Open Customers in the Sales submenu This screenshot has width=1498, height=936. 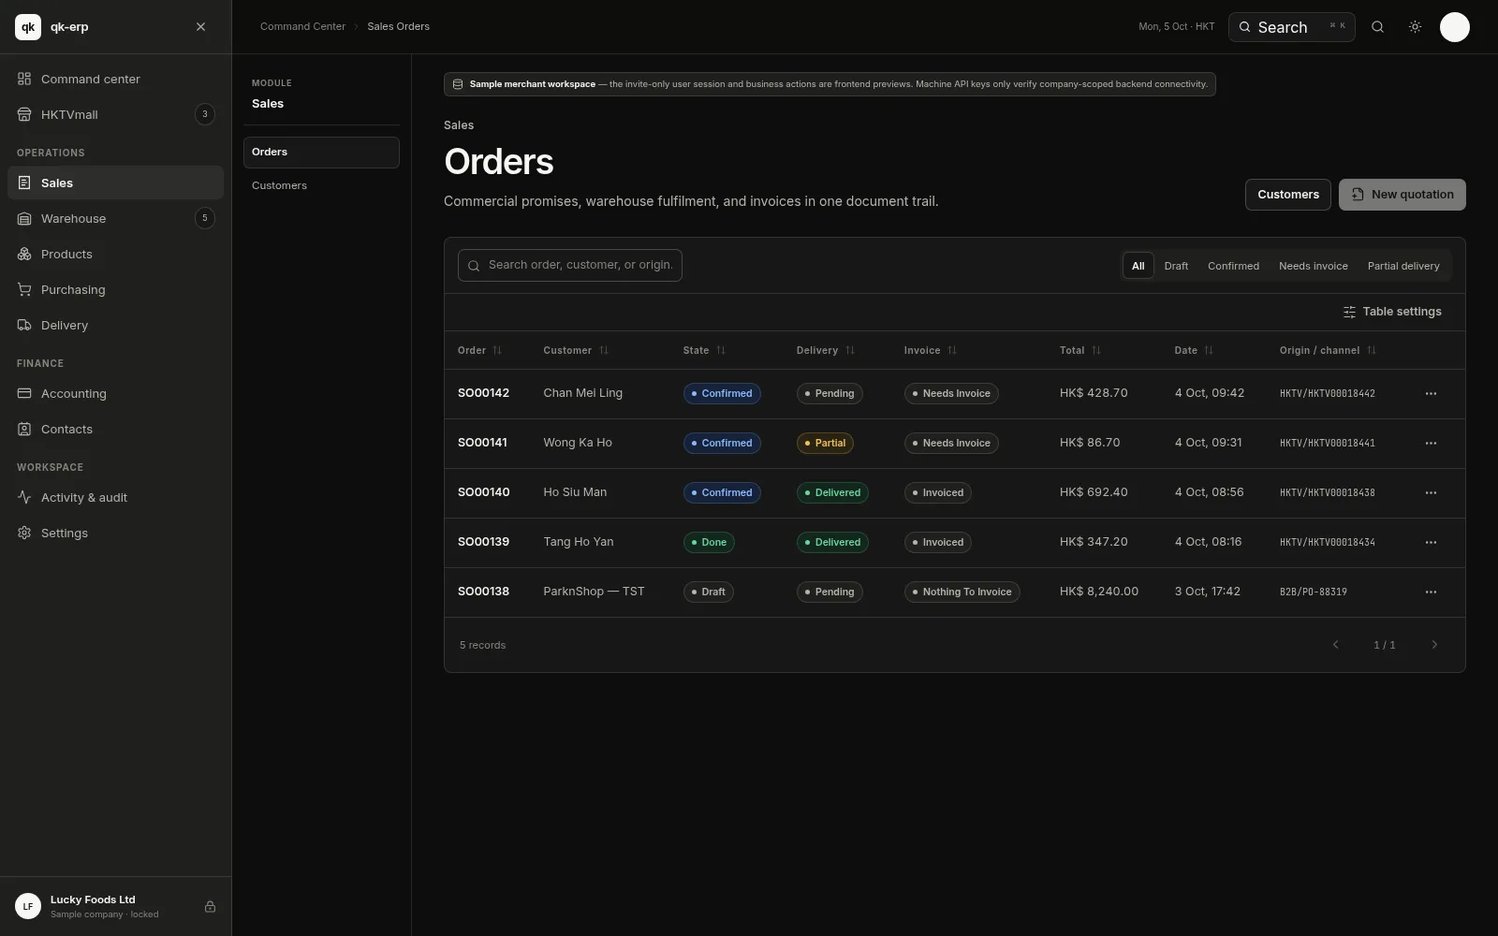321,185
